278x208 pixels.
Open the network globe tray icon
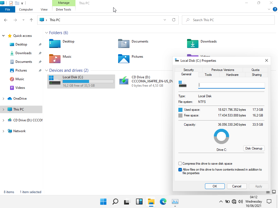pyautogui.click(x=234, y=201)
